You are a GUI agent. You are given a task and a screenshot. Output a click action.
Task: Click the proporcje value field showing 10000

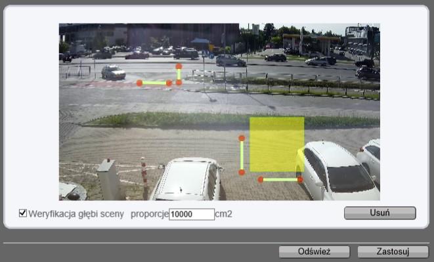[192, 214]
